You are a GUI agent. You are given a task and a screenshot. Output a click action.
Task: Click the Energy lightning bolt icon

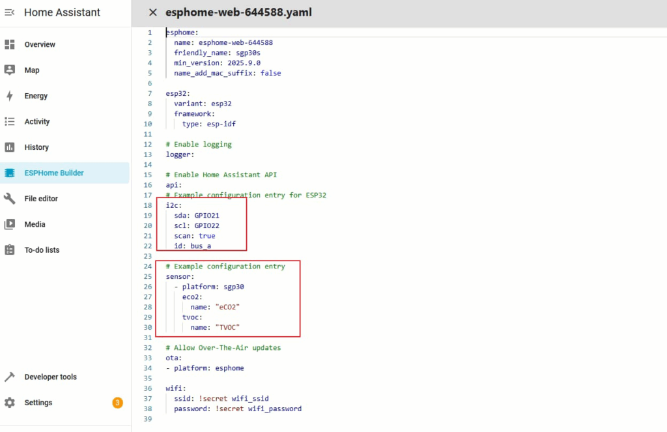pos(10,96)
